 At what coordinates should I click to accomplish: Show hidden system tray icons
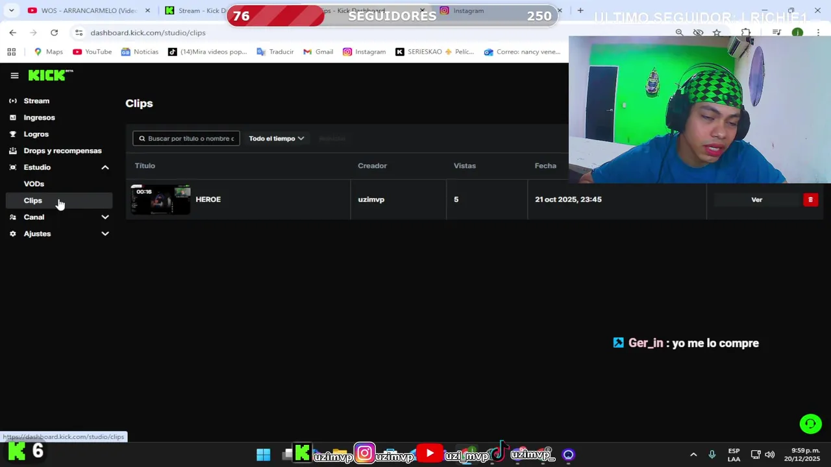[x=693, y=455]
